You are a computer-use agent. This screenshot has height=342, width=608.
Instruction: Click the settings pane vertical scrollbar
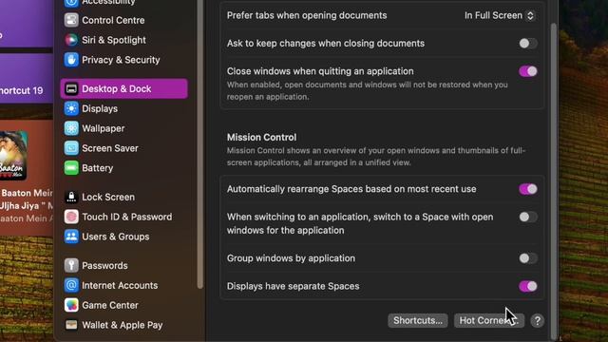coord(554,180)
